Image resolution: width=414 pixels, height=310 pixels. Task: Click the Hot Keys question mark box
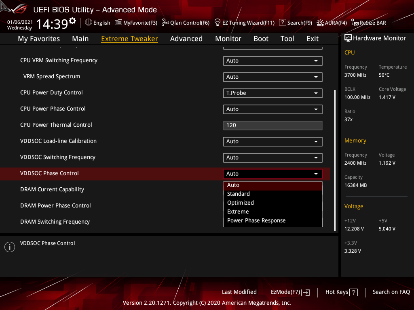pyautogui.click(x=353, y=292)
